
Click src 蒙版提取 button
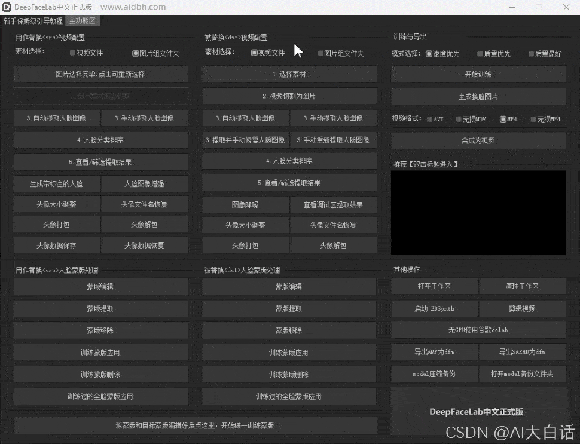(100, 309)
